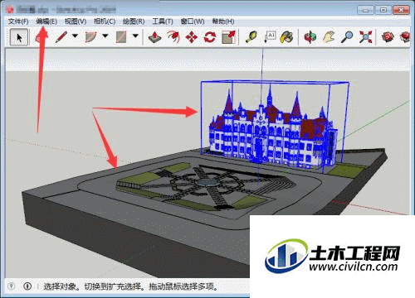This screenshot has width=415, height=298.
Task: Select the Zoom magnifier tool
Action: (347, 37)
